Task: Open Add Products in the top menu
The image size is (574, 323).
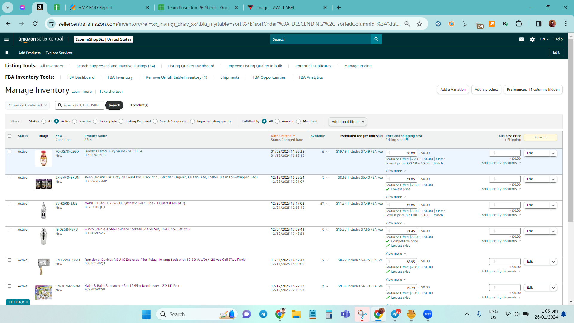Action: point(30,53)
